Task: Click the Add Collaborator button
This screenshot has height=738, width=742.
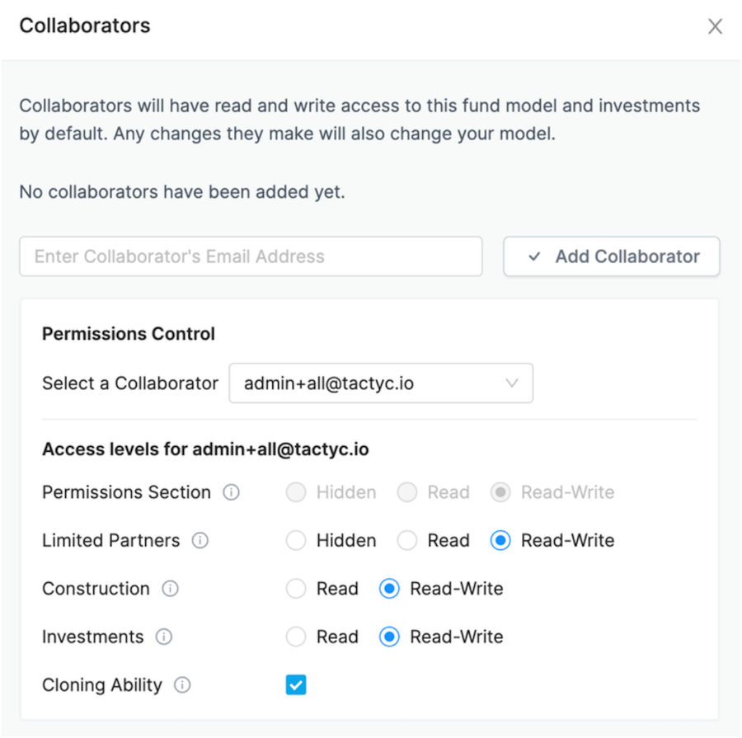Action: pyautogui.click(x=612, y=256)
